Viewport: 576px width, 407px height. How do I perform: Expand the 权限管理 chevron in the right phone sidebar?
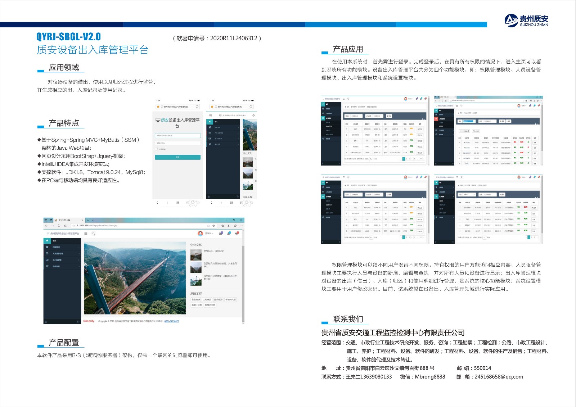coord(238,127)
